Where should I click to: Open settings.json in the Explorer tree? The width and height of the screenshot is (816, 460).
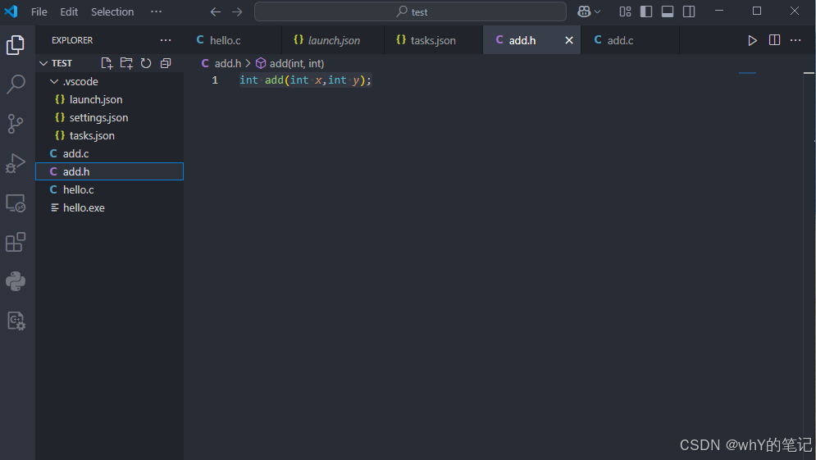[x=109, y=117]
